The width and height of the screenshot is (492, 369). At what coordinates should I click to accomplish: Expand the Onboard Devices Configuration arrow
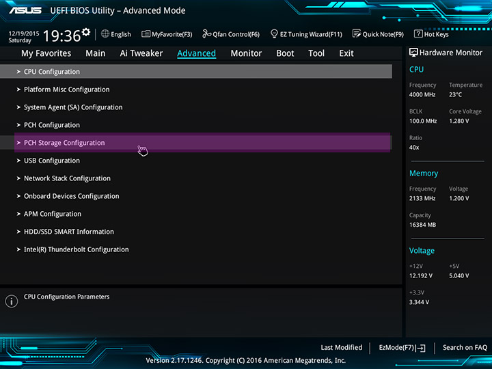[x=18, y=196]
